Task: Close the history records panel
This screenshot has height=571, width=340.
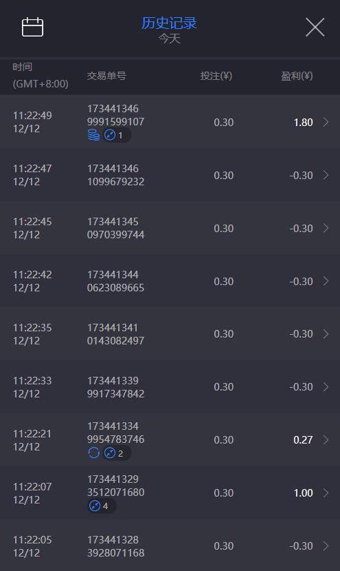Action: [315, 28]
